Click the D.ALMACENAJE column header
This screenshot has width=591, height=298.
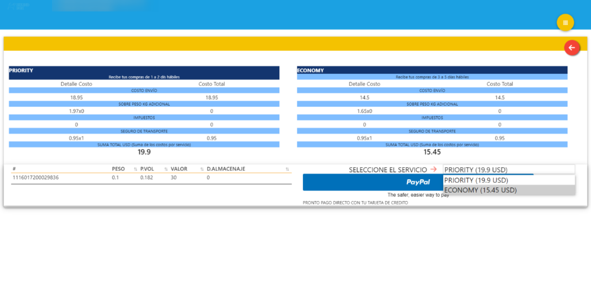(226, 169)
